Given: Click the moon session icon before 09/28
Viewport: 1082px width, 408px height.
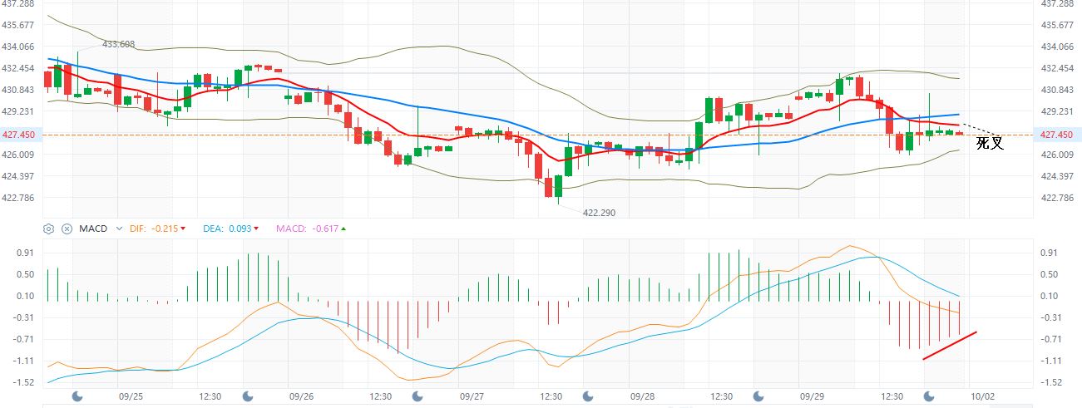Looking at the screenshot, I should point(588,396).
